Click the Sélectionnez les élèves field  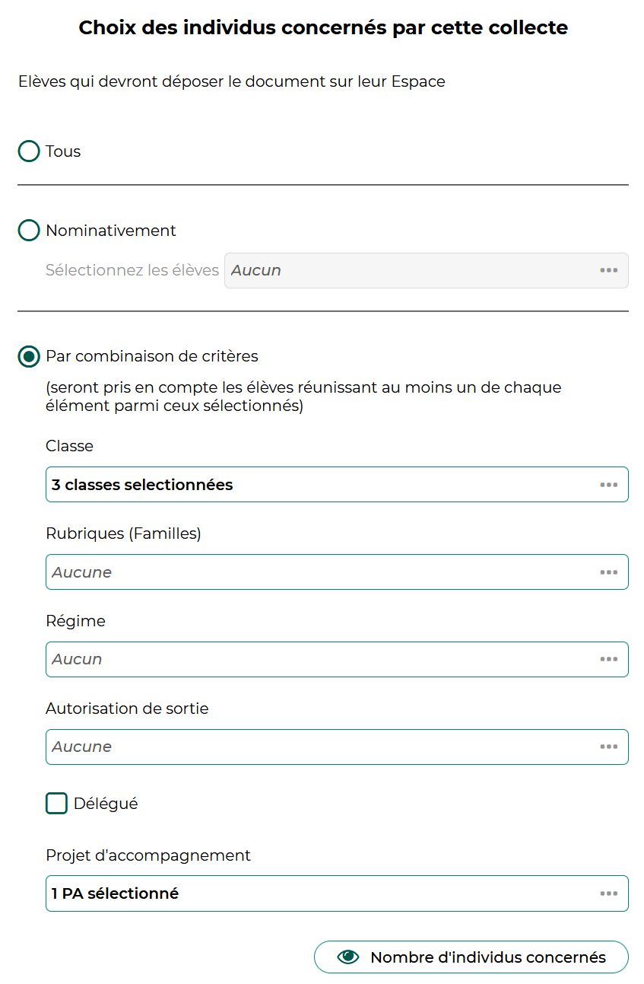(411, 270)
